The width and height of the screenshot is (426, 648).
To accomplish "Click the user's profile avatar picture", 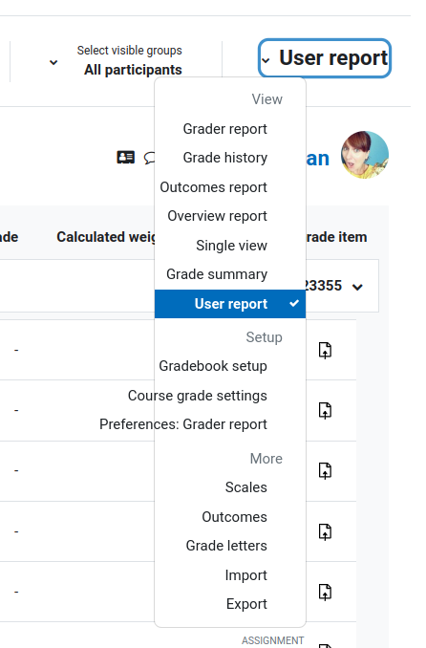I will [365, 155].
